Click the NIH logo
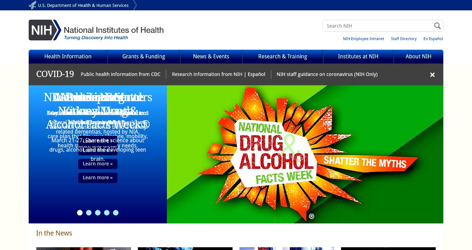 tap(96, 30)
